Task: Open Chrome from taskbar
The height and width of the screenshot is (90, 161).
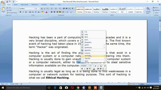Action: (x=78, y=88)
